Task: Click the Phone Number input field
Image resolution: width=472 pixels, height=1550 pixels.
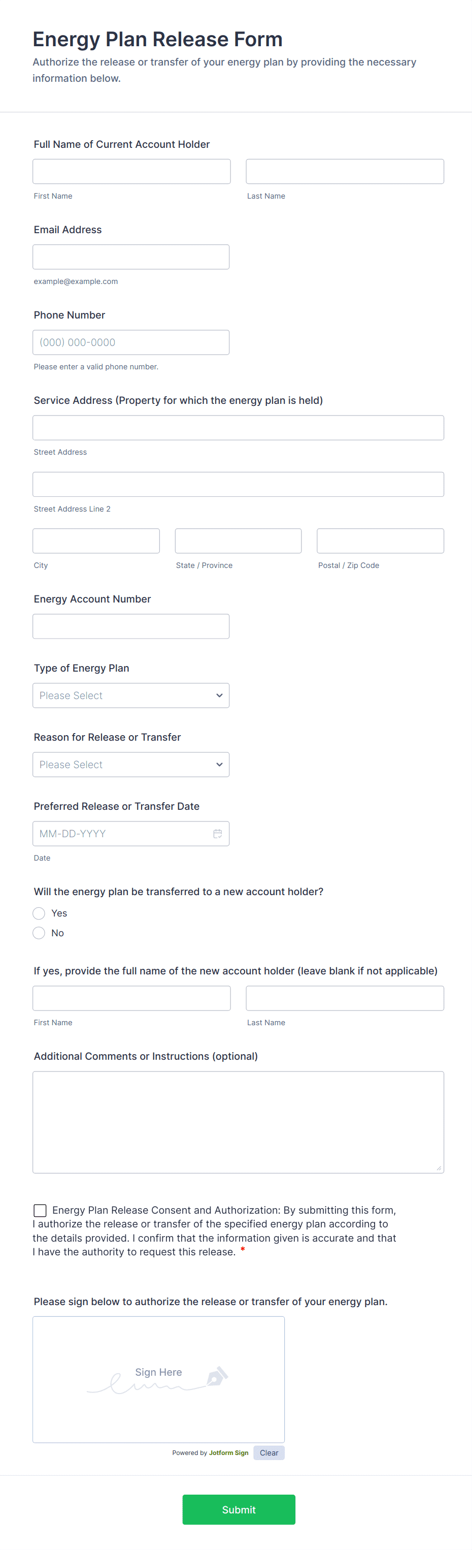Action: click(131, 342)
